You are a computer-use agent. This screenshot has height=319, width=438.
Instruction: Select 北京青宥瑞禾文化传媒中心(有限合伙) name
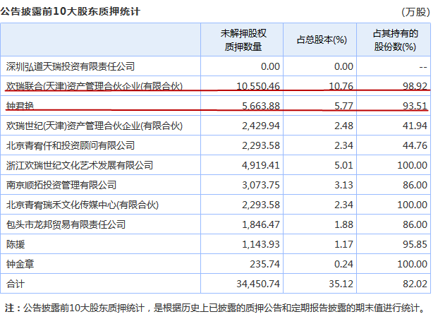point(82,205)
